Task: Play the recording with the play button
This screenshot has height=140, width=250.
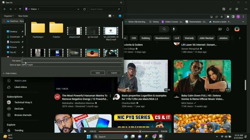Action: tap(85, 131)
